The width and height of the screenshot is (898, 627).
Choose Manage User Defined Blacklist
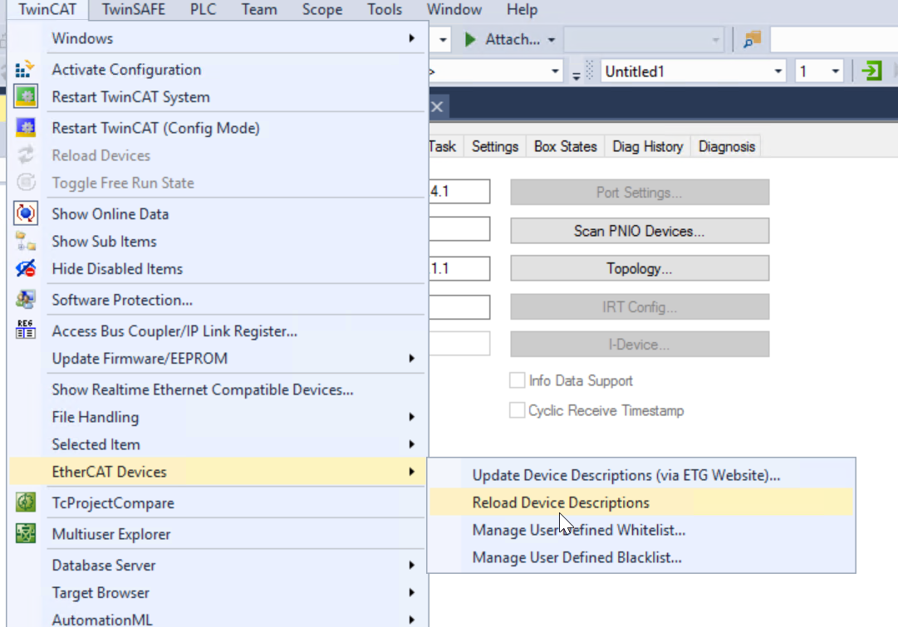641,557
